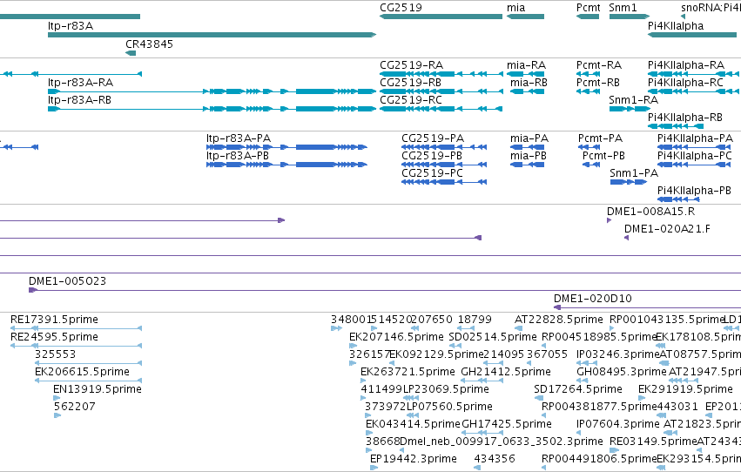
Task: Select the DME1-020A21.F clone label
Action: coord(667,229)
